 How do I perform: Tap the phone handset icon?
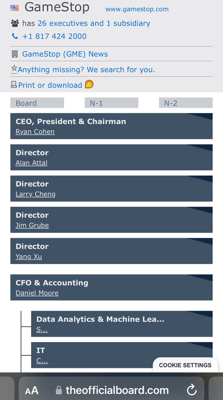coord(15,36)
